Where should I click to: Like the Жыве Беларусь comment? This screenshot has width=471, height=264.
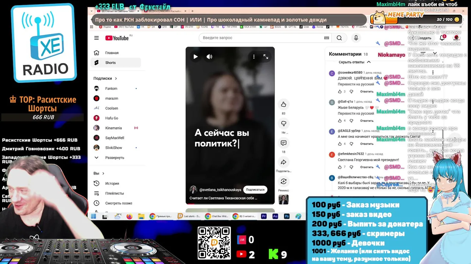pos(340,121)
